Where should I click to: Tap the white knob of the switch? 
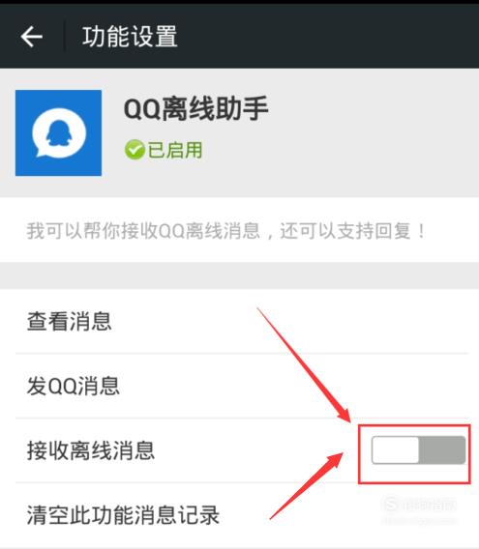point(396,449)
